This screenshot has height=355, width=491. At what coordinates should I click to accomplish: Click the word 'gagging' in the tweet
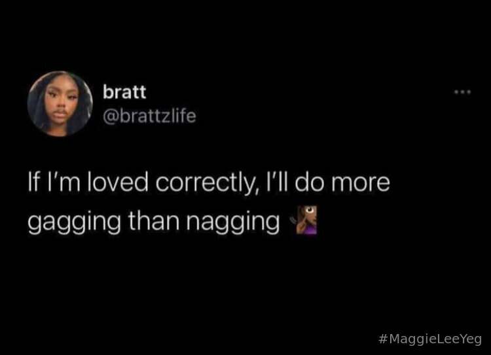click(74, 222)
